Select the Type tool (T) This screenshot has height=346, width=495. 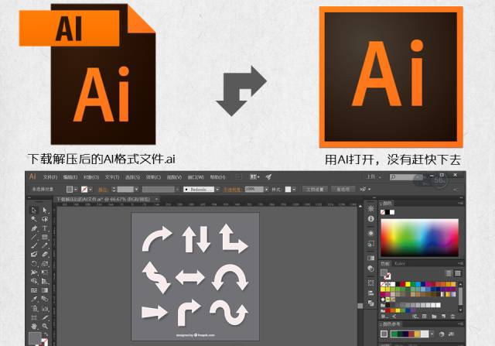tap(45, 228)
